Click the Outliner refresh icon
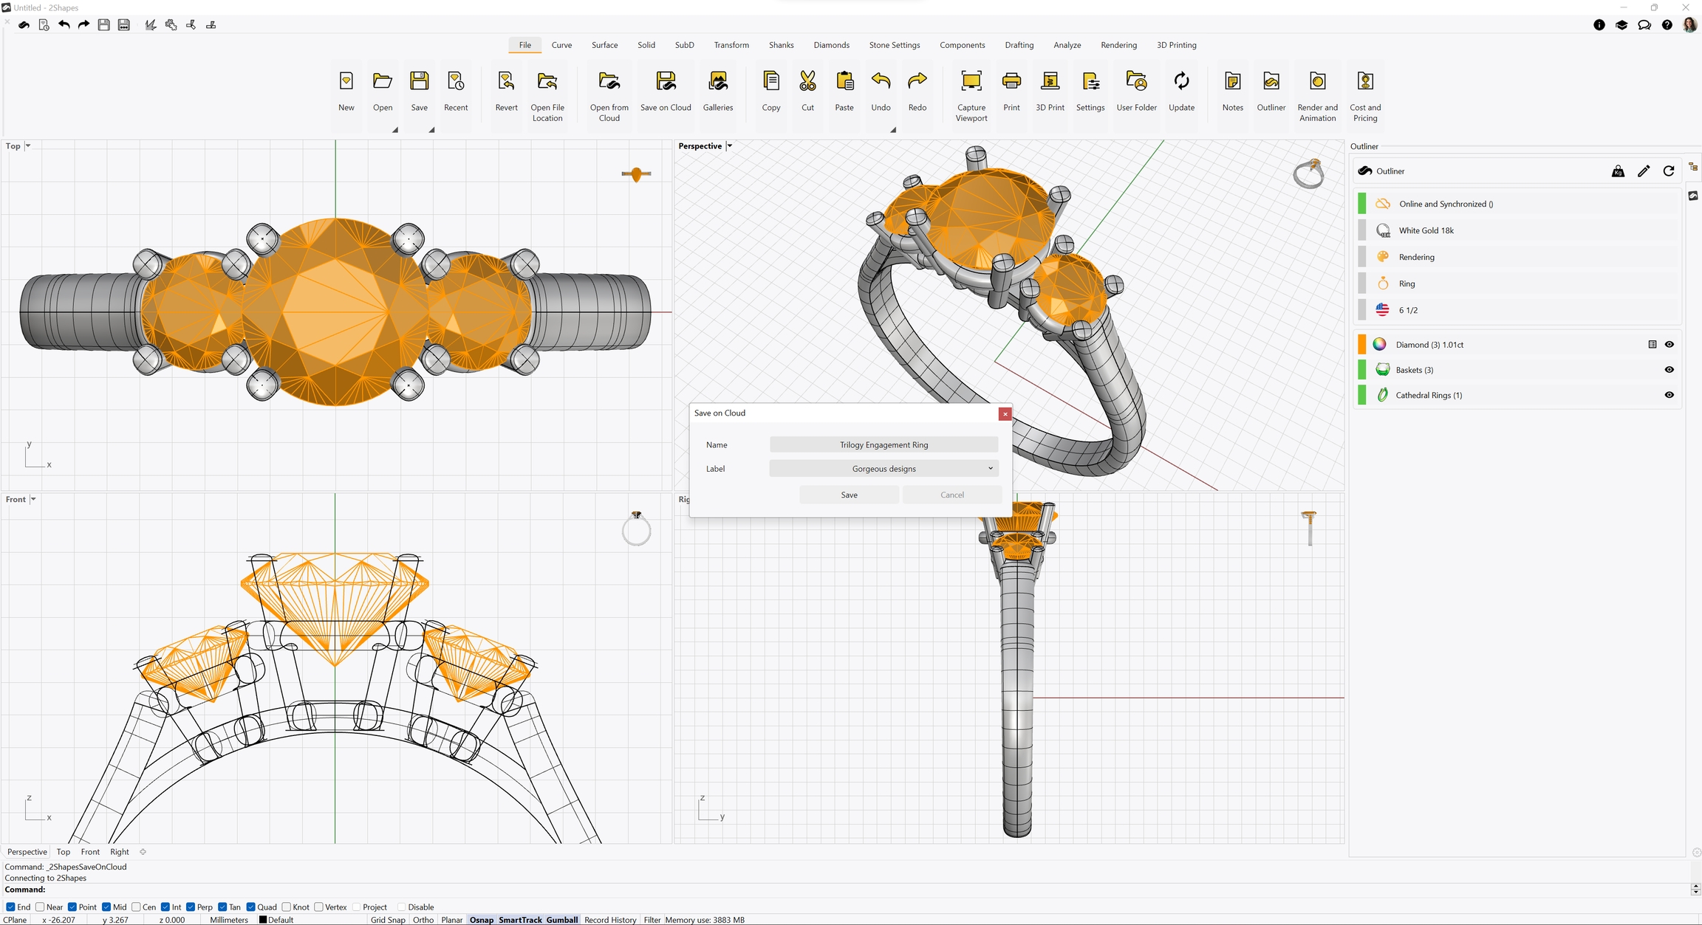Viewport: 1702px width, 925px height. coord(1668,171)
